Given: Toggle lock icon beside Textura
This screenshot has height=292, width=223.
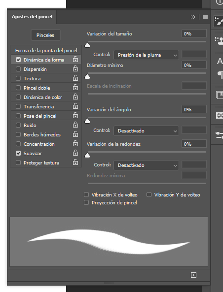Looking at the screenshot, I should pos(75,78).
